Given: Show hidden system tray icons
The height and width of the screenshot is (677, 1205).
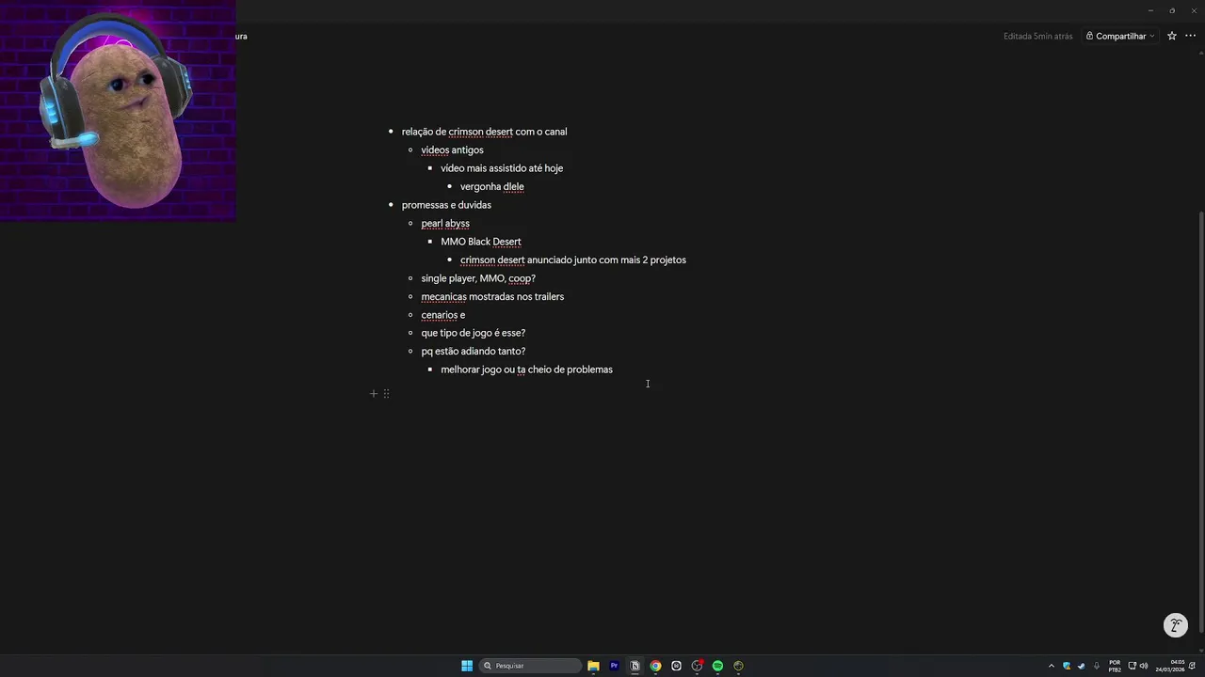Looking at the screenshot, I should [x=1052, y=666].
